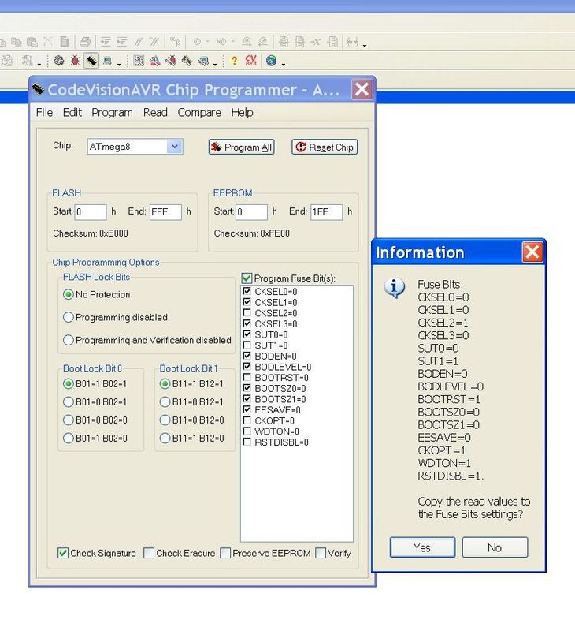Click the alpha-beta character icon
The height and width of the screenshot is (631, 575).
[x=175, y=42]
